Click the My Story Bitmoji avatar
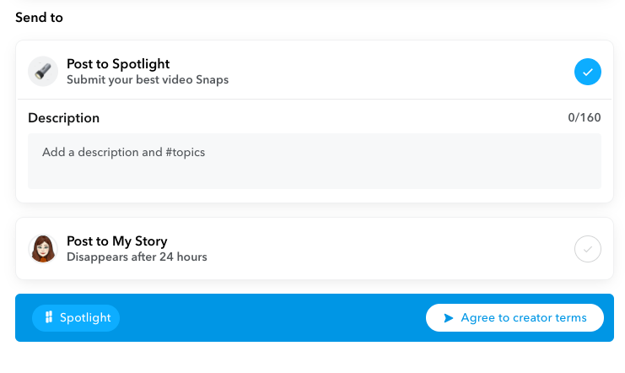 [x=43, y=249]
